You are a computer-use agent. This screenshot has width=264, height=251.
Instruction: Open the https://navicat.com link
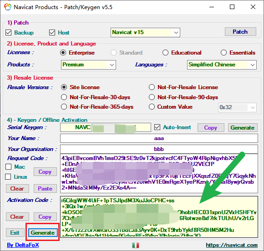232,245
